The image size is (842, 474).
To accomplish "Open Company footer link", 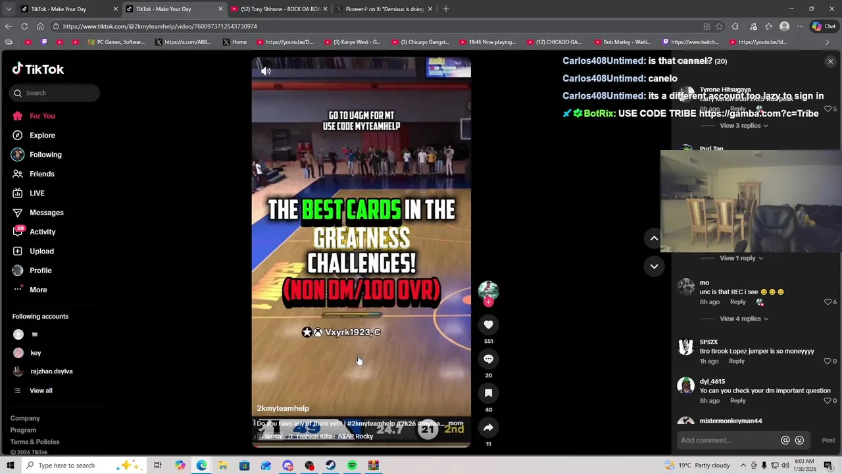I will click(x=25, y=418).
